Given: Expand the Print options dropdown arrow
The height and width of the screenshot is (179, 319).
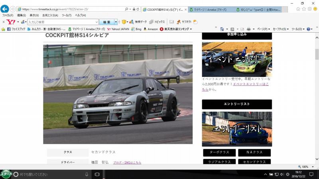Looking at the screenshot, I should coord(254,29).
